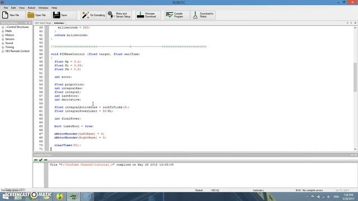Click 'return miliseconds;' line
The image size is (358, 201).
(x=71, y=35)
